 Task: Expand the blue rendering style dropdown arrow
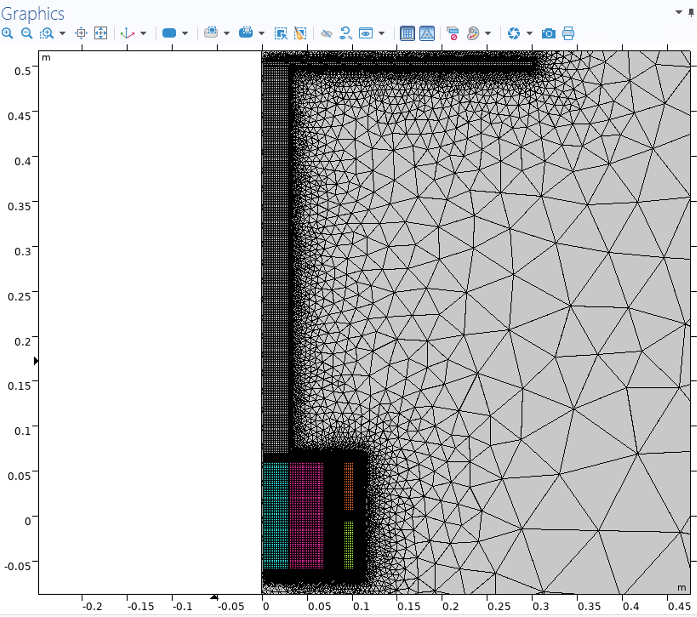coord(185,33)
